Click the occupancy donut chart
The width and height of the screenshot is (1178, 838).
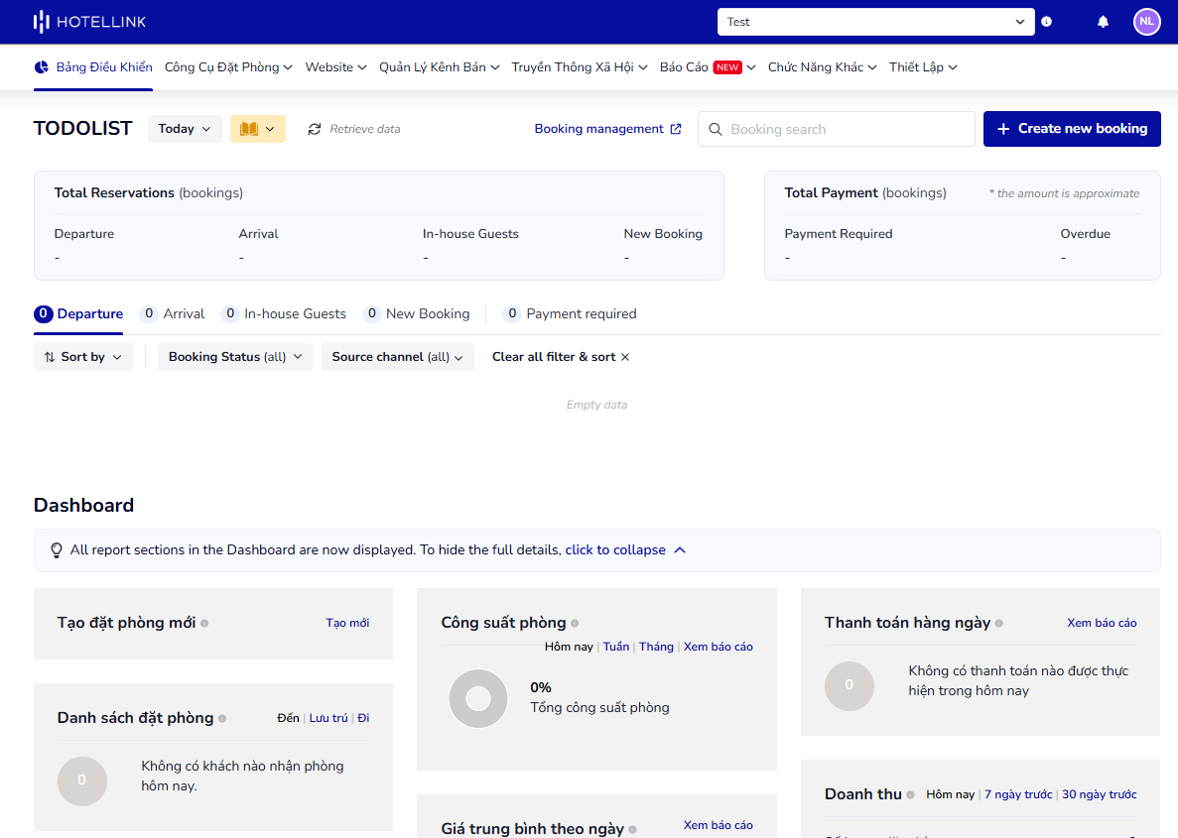478,698
